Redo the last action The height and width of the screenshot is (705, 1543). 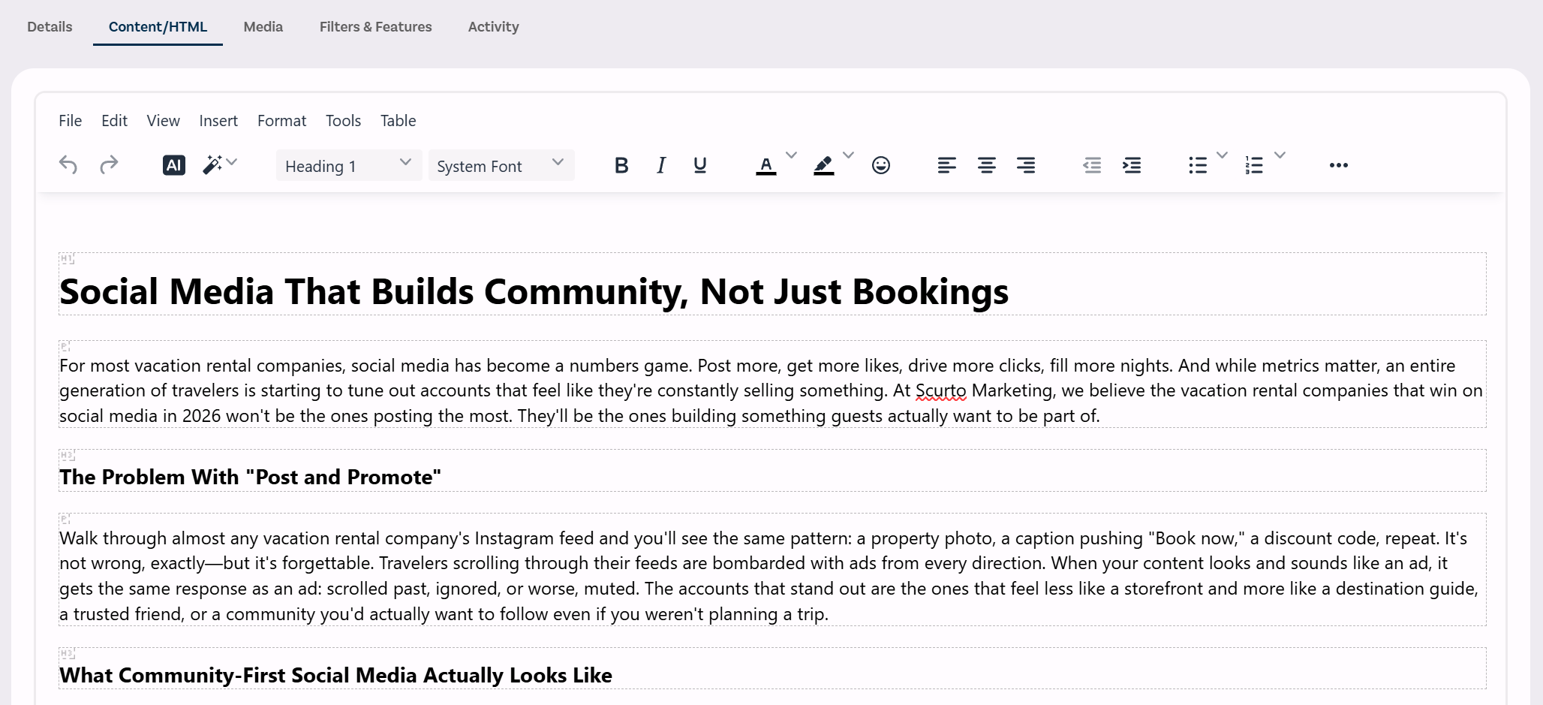(109, 165)
